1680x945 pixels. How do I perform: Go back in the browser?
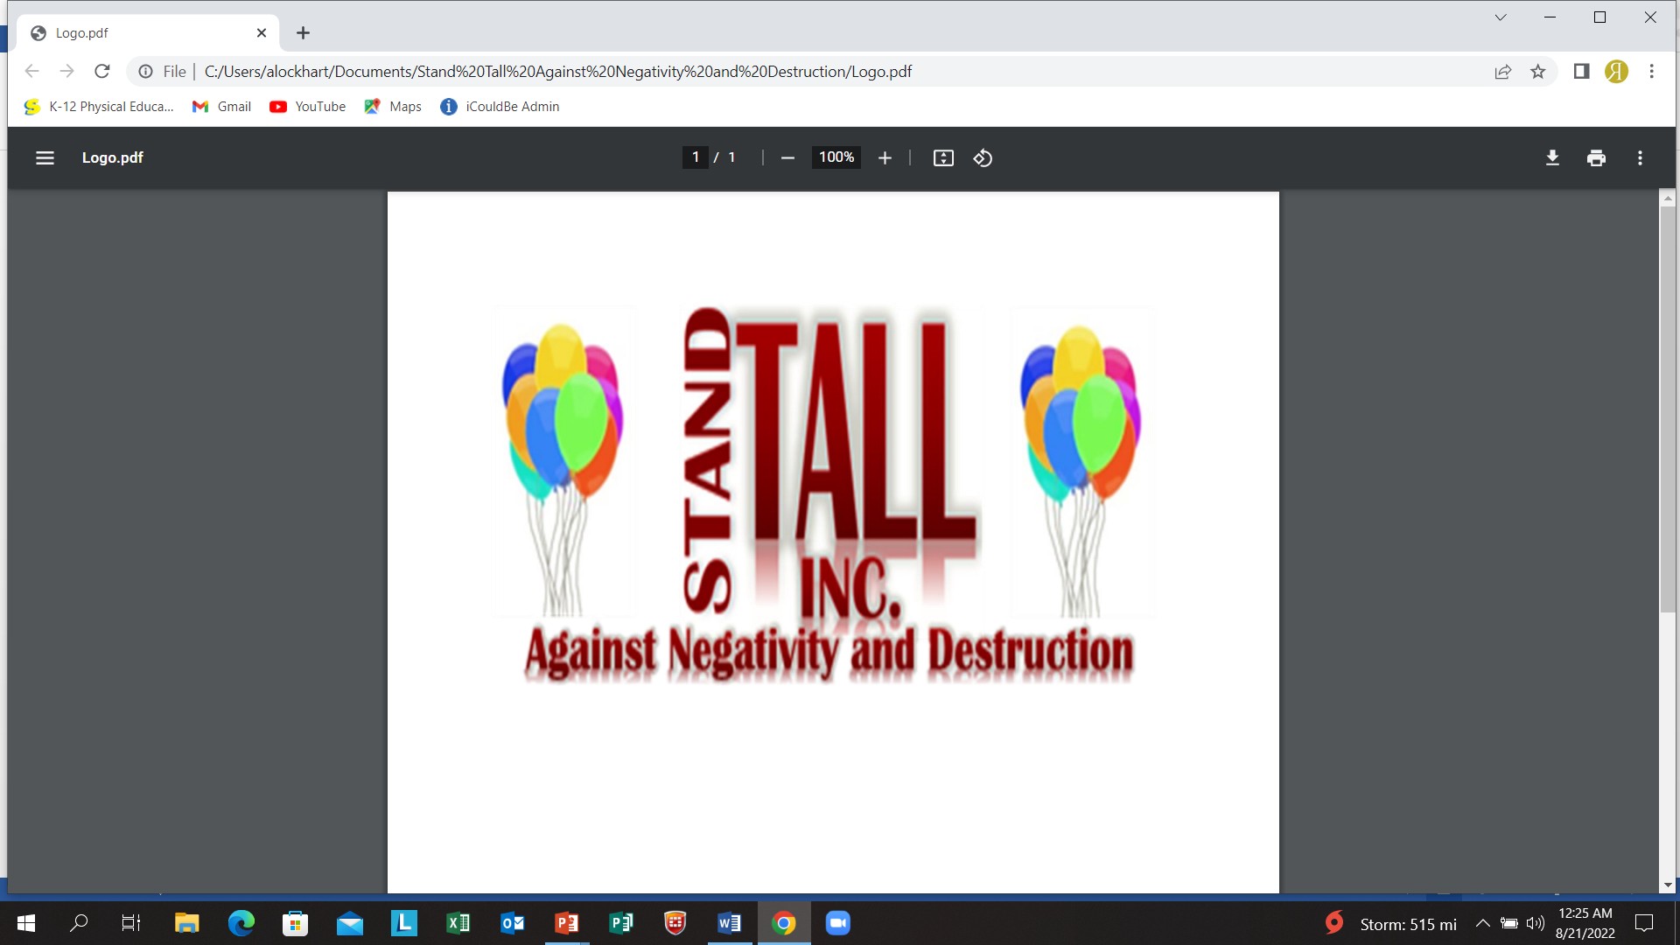point(32,72)
